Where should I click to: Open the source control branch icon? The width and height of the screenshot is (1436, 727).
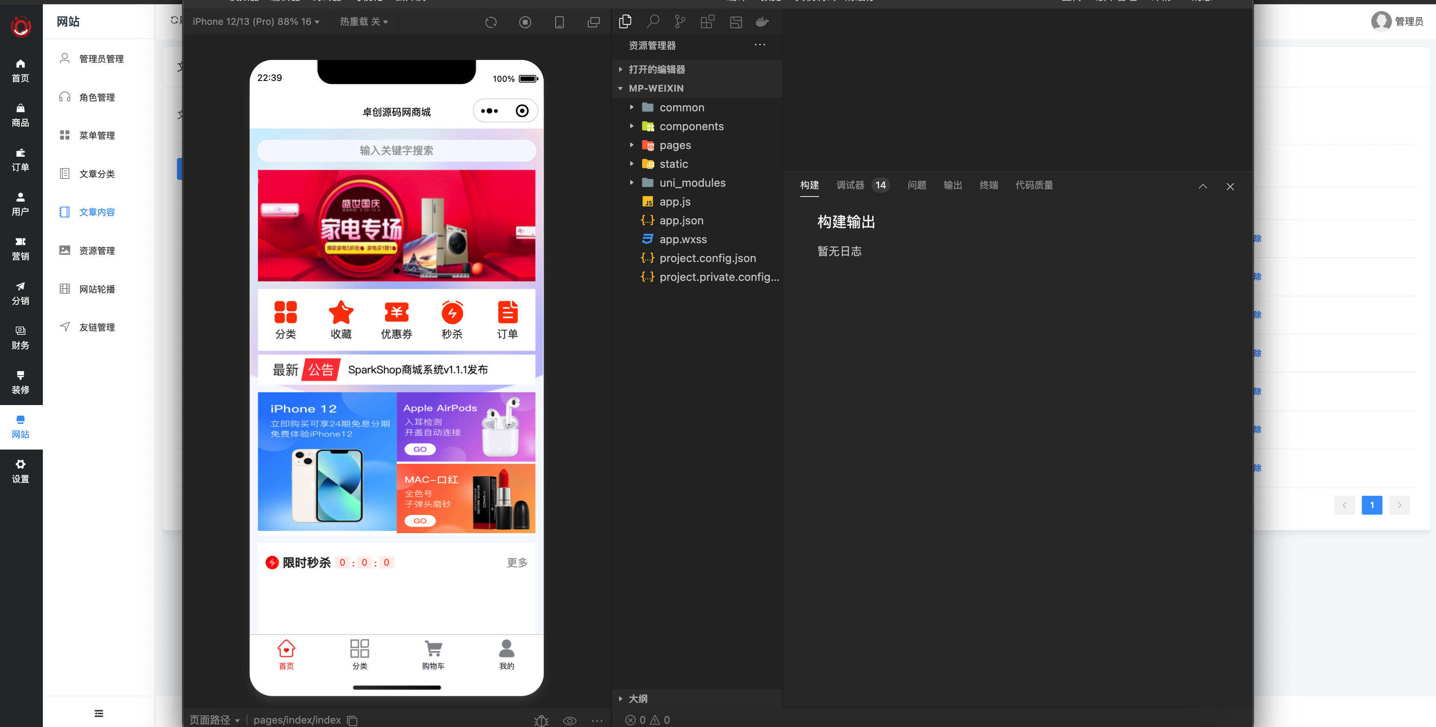tap(679, 21)
